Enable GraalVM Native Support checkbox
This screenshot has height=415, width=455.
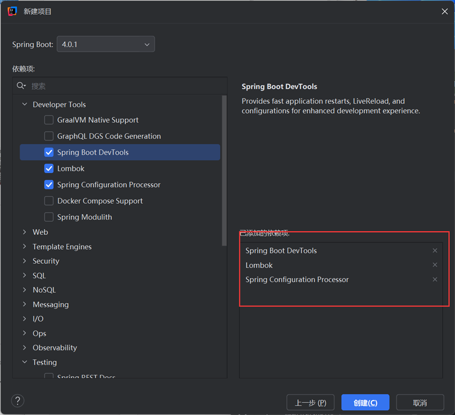[49, 120]
